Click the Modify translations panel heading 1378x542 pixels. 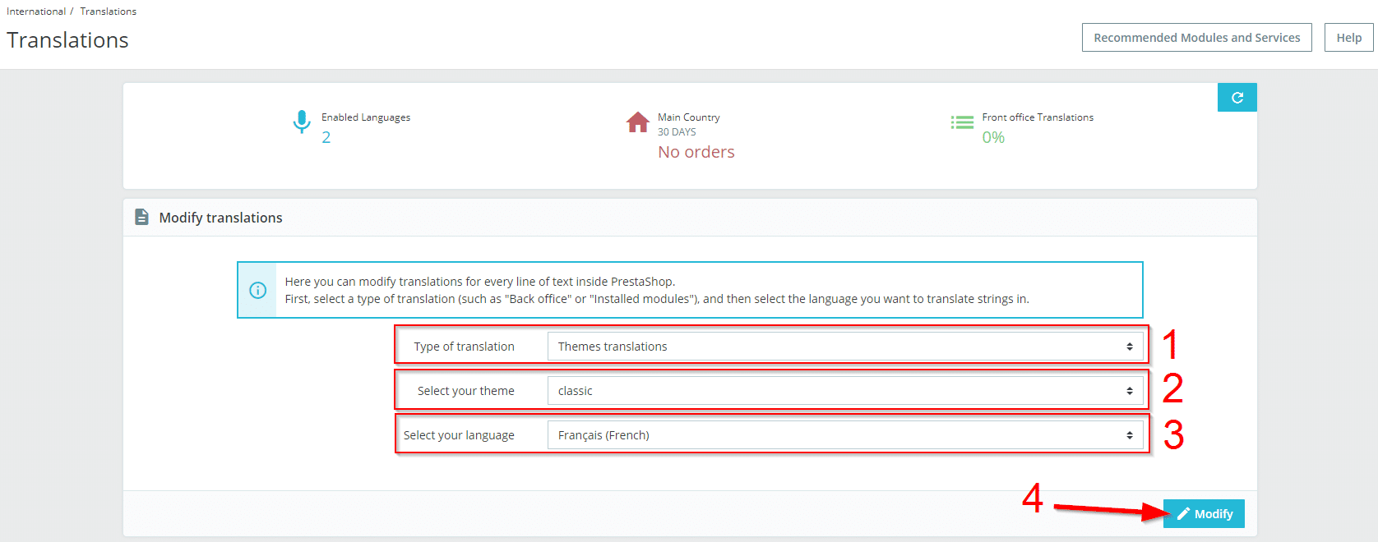pos(220,218)
